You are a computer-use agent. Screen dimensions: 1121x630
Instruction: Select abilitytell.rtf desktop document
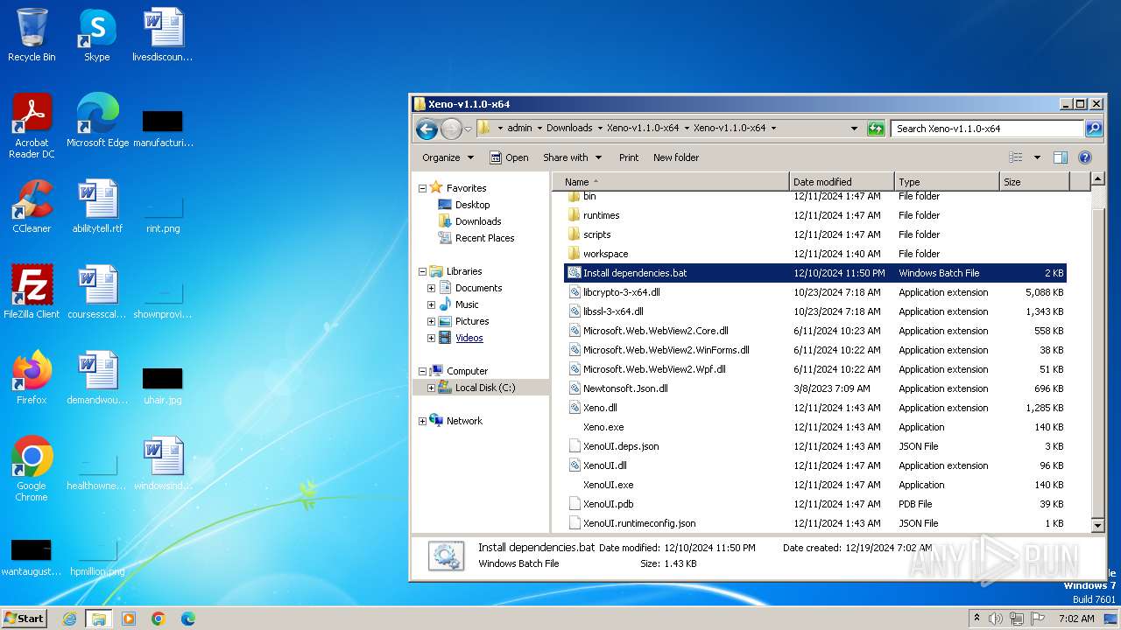click(97, 206)
